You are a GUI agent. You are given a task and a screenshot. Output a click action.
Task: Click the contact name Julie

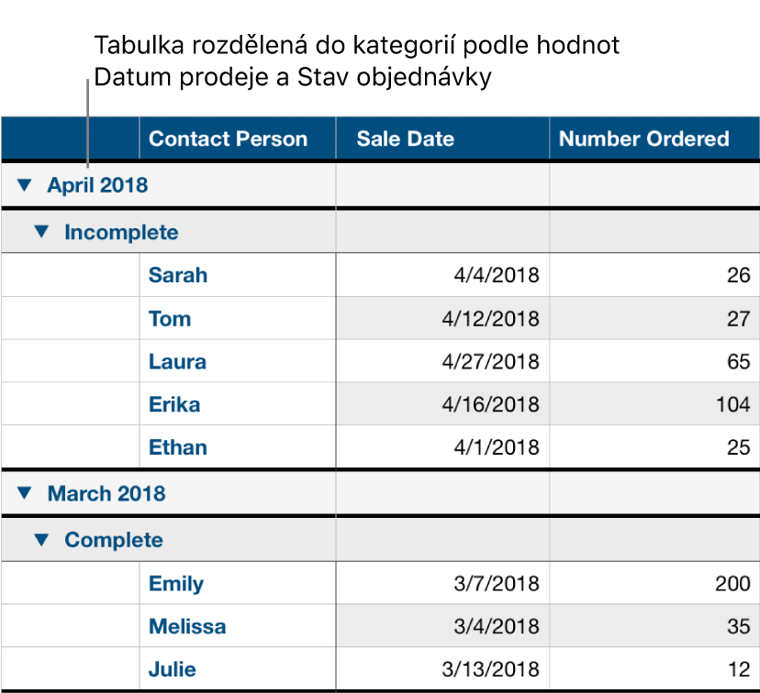point(172,669)
